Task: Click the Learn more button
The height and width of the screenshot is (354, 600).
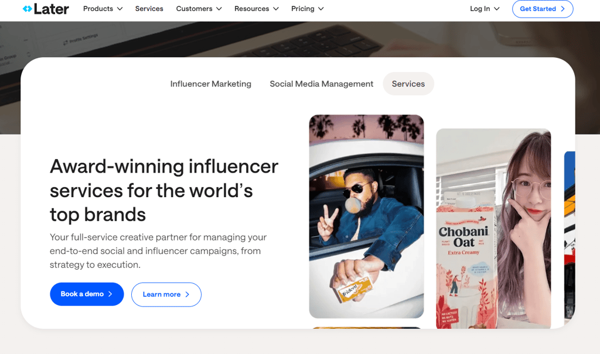Action: tap(166, 294)
